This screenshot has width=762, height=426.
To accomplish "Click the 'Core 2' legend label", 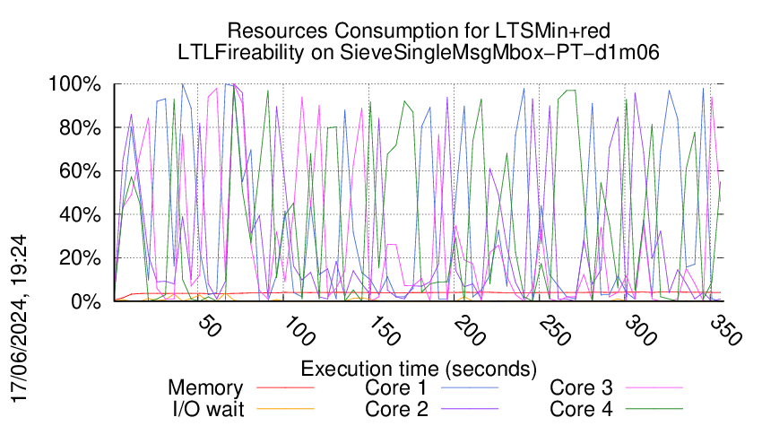I will [396, 409].
